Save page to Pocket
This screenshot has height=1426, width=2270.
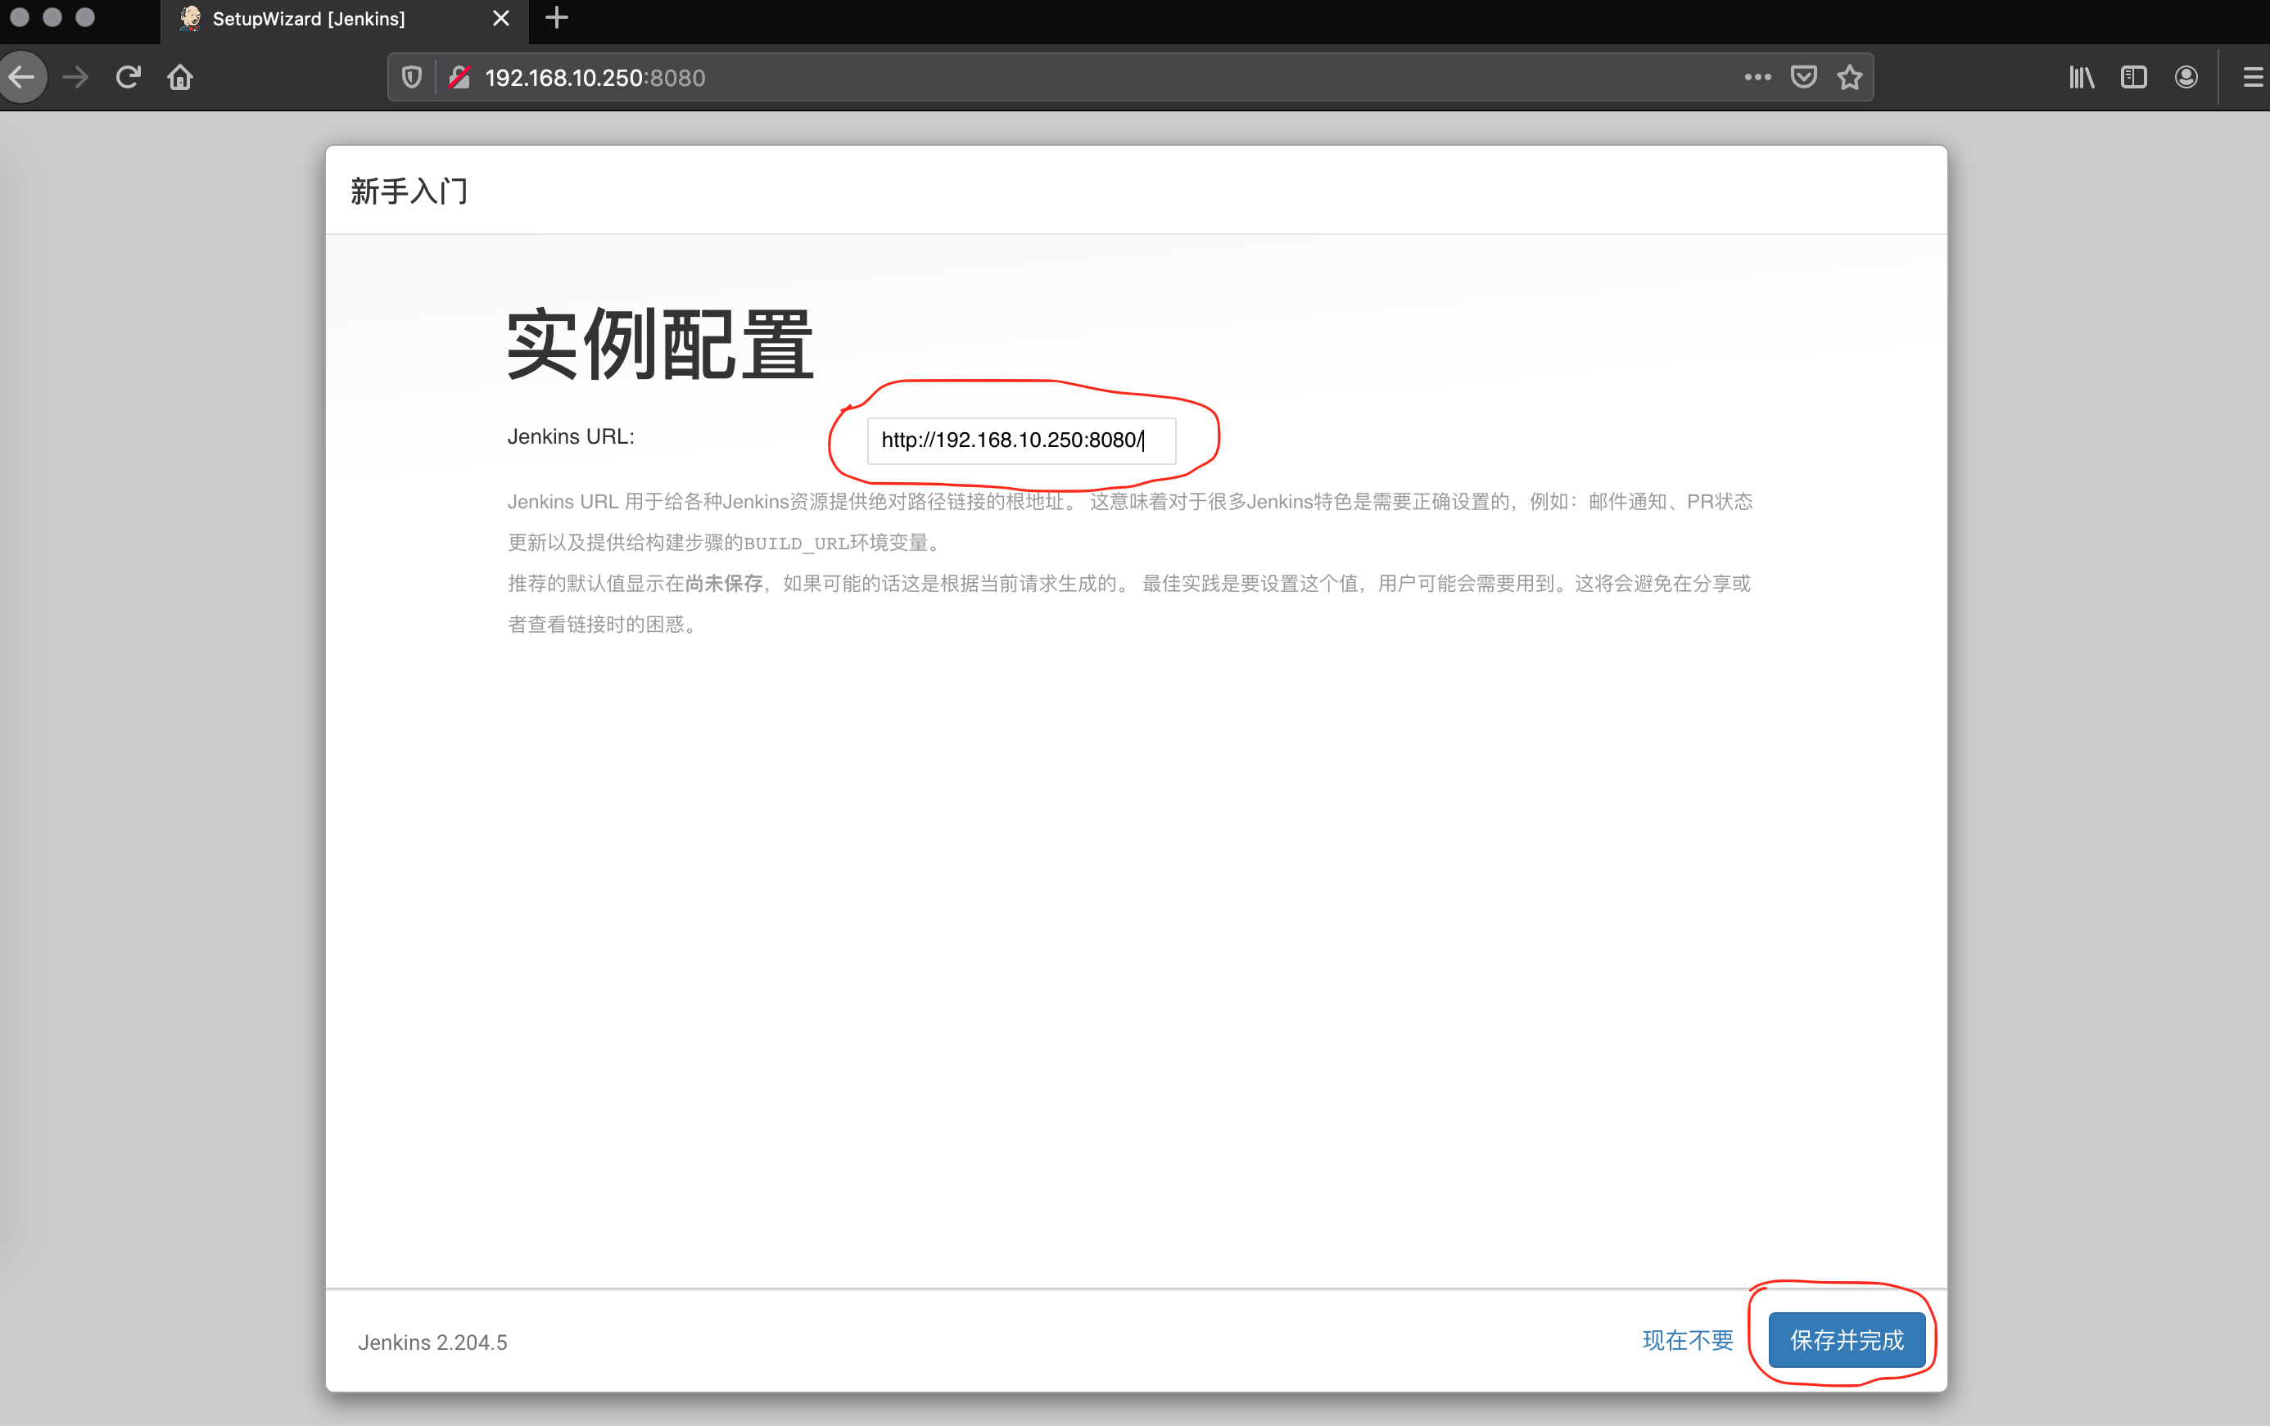coord(1803,77)
